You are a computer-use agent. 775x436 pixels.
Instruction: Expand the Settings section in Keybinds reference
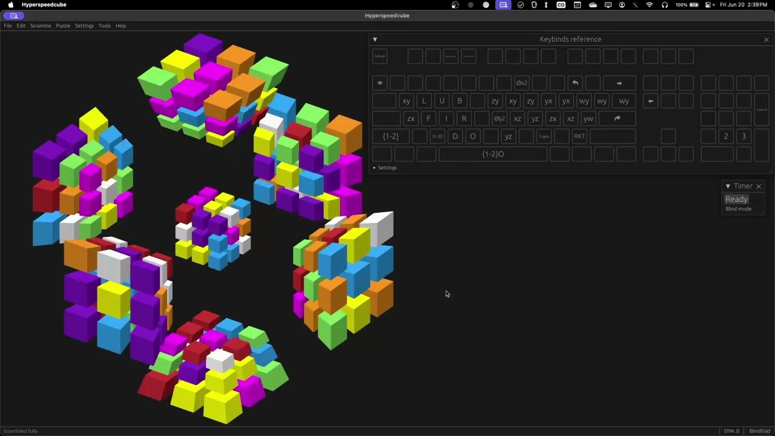[x=384, y=168]
